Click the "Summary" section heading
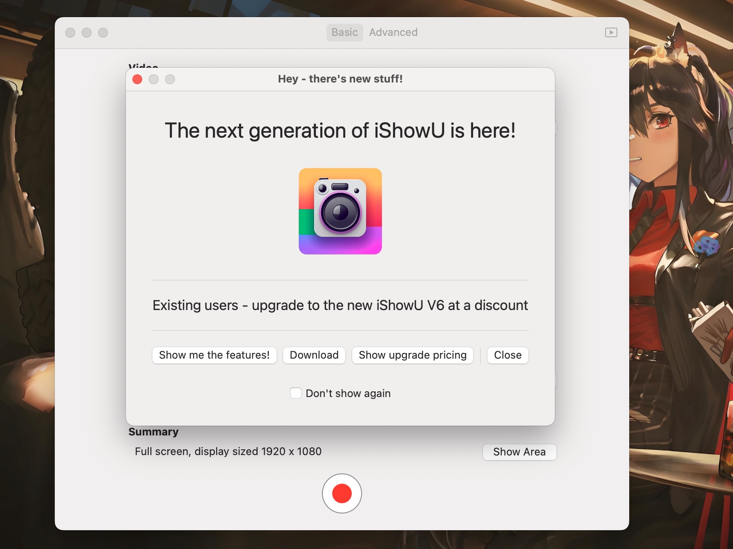Image resolution: width=733 pixels, height=549 pixels. coord(153,432)
